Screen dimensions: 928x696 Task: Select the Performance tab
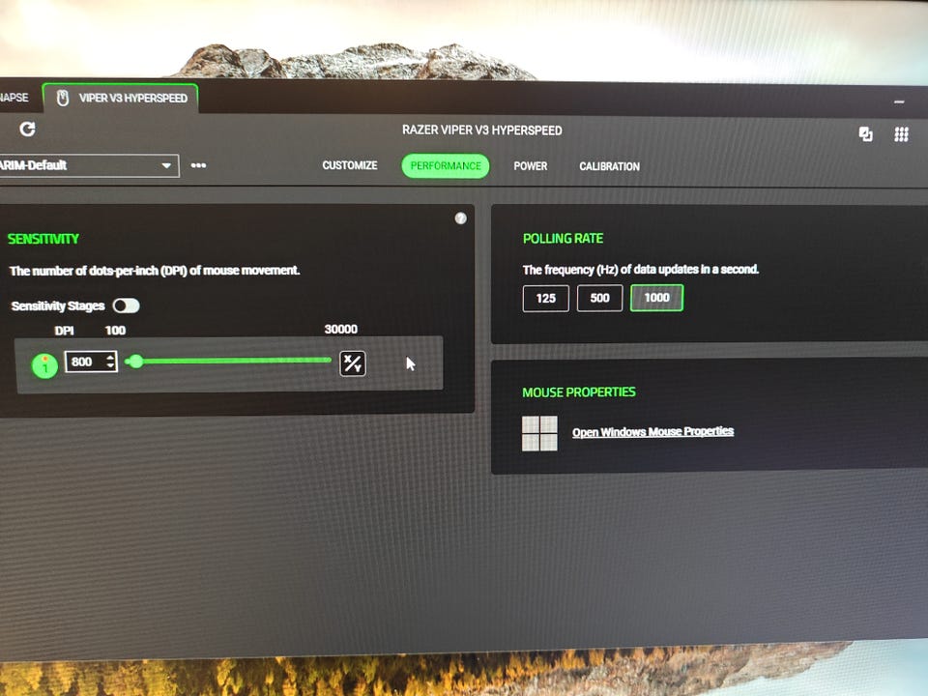(446, 165)
